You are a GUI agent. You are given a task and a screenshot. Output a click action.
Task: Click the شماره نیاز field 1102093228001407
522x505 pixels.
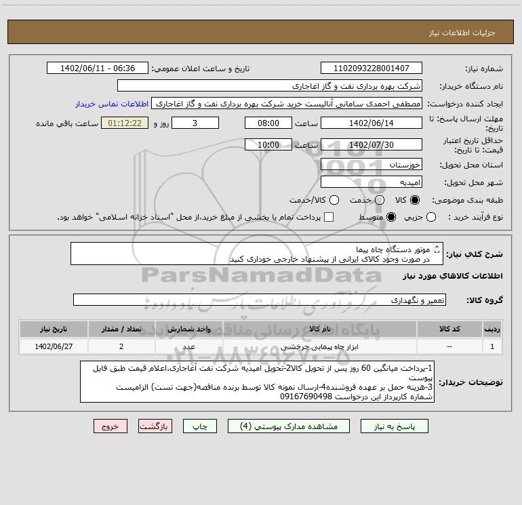pyautogui.click(x=372, y=68)
